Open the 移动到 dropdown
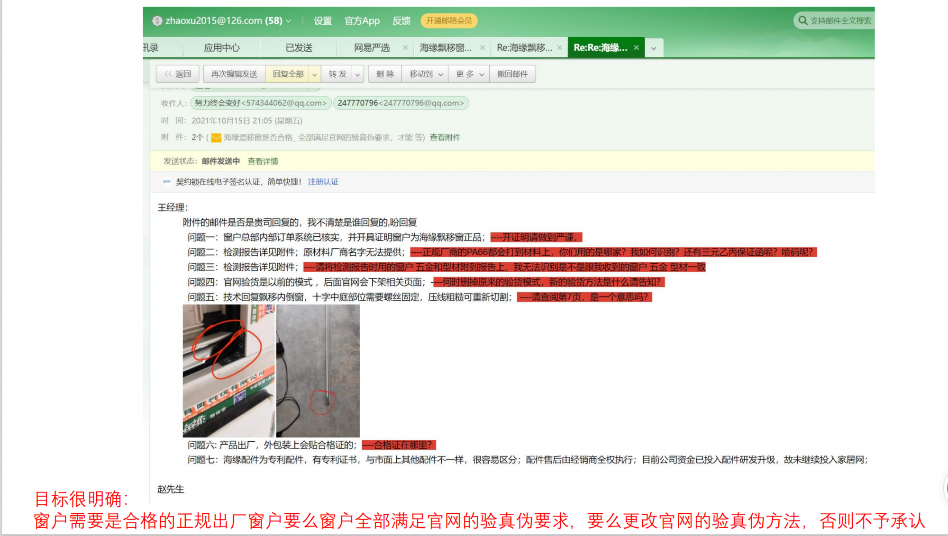This screenshot has height=536, width=948. [x=425, y=74]
